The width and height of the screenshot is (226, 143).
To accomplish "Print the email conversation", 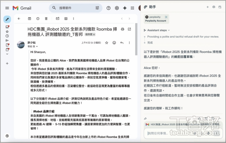I will click(x=122, y=29).
